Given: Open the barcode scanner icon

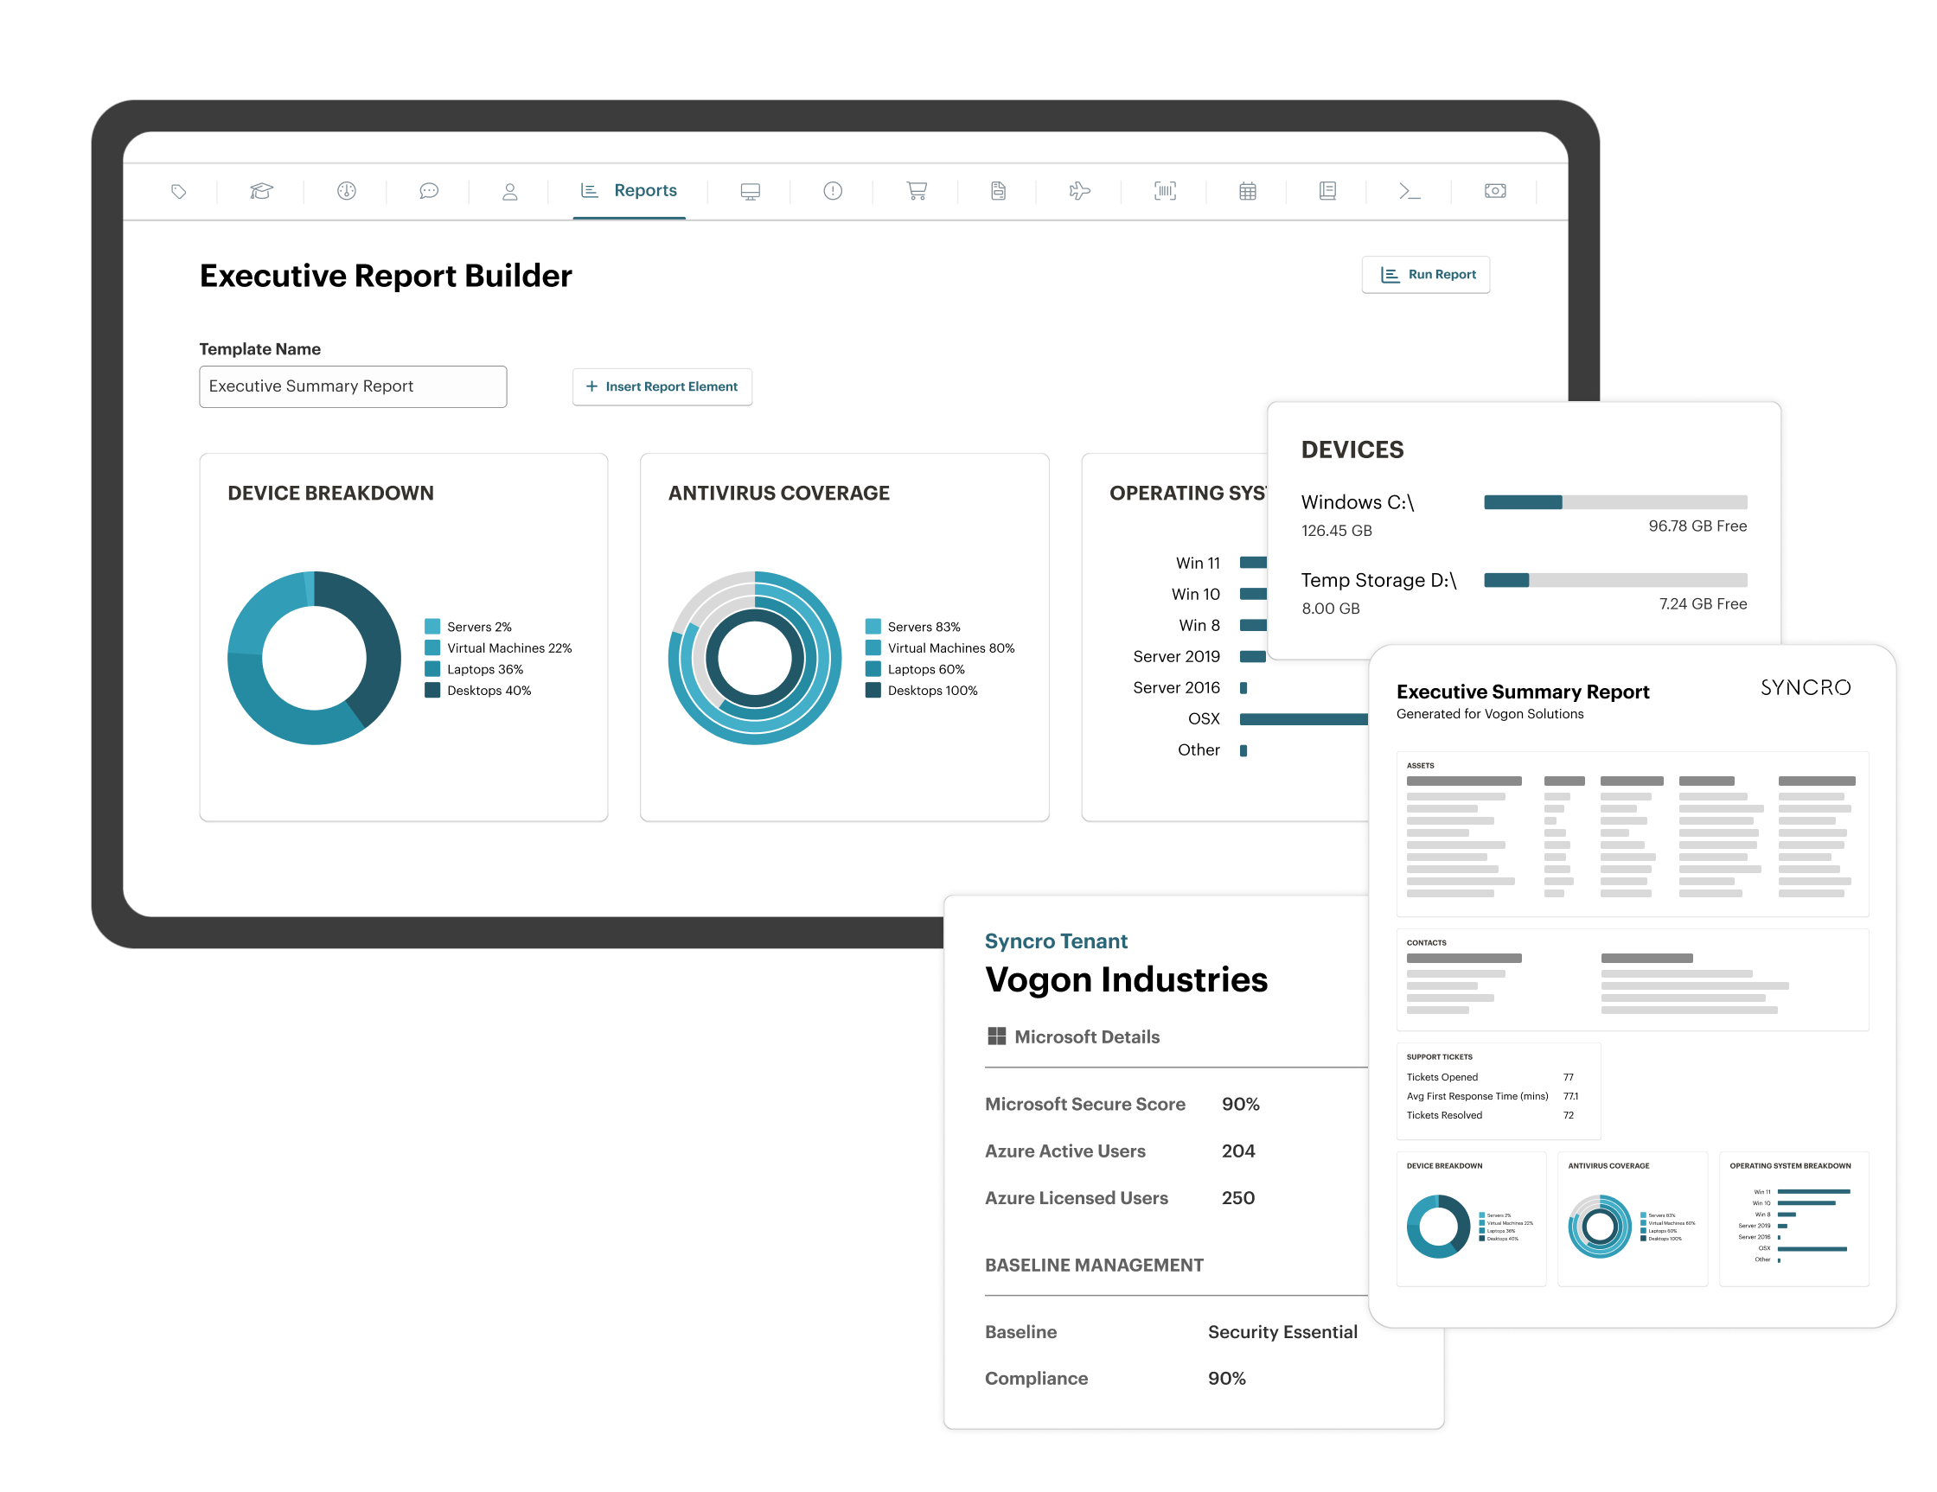Looking at the screenshot, I should (x=1166, y=190).
